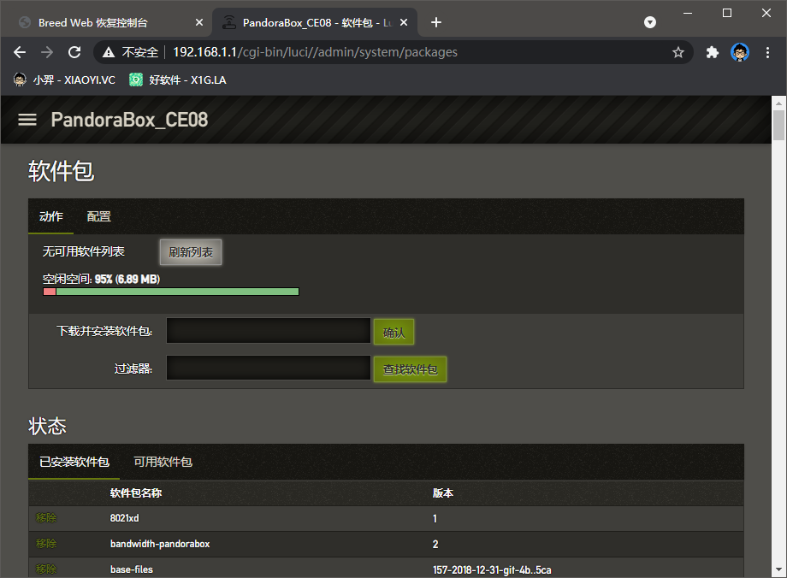Open the Chrome profile avatar

pyautogui.click(x=740, y=52)
